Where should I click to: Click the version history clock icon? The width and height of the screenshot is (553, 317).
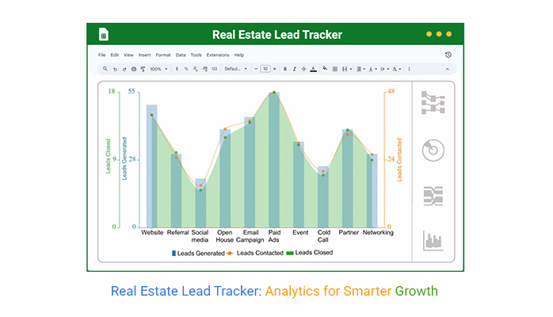click(448, 55)
